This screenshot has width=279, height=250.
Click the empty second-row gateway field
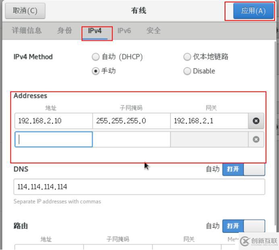tap(209, 140)
